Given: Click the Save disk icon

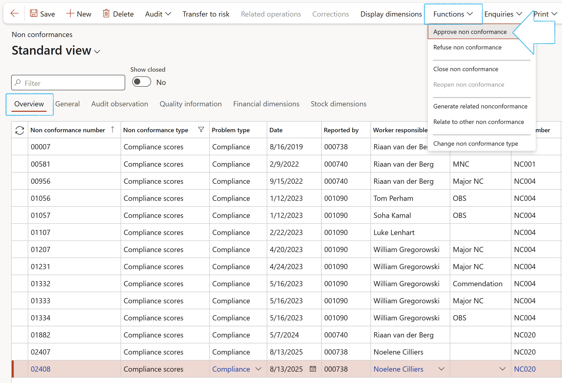Looking at the screenshot, I should tap(34, 13).
